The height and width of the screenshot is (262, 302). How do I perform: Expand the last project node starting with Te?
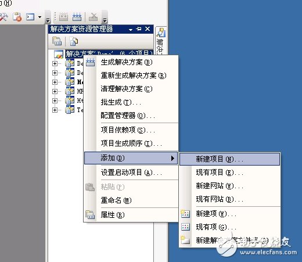[55, 110]
